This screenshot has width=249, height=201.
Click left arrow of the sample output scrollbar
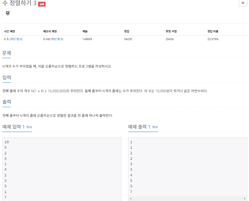click(131, 198)
